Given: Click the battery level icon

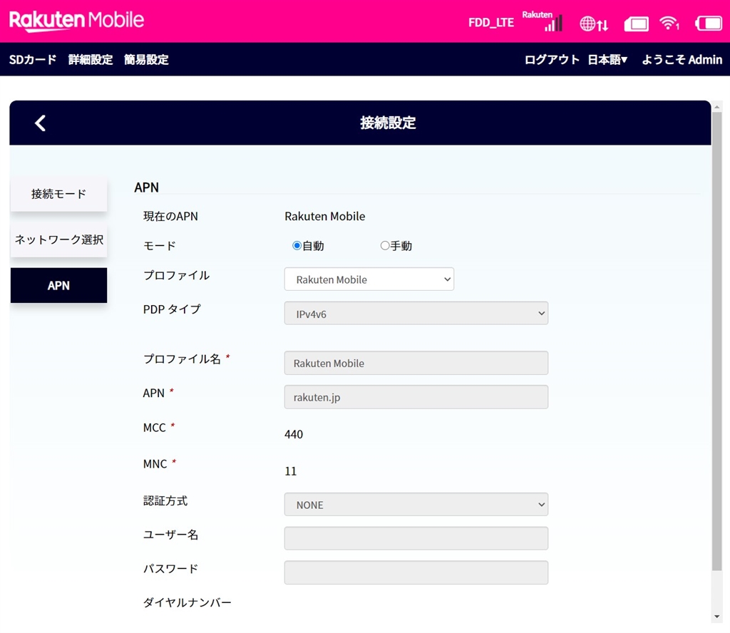Looking at the screenshot, I should point(709,24).
